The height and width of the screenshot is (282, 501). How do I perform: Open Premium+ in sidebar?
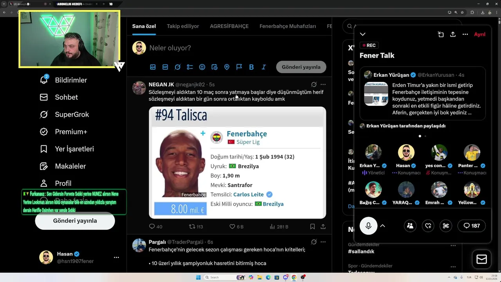63,132
